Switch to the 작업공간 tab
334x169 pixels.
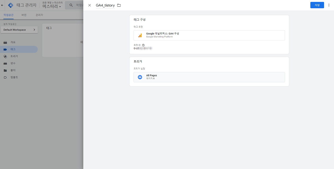click(8, 15)
